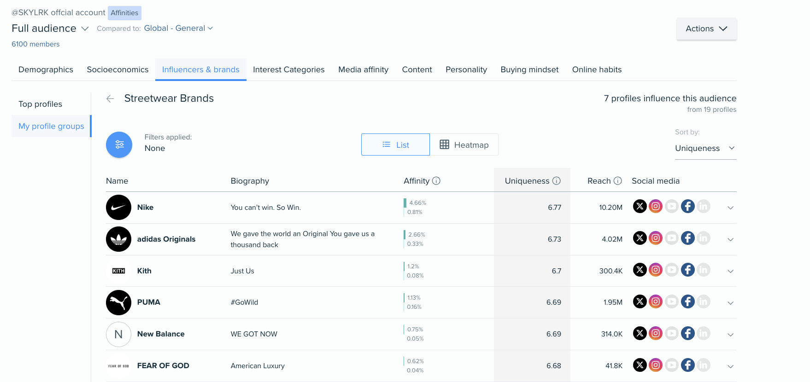Open Kith's X icon
Viewport: 810px width, 382px height.
pos(640,270)
